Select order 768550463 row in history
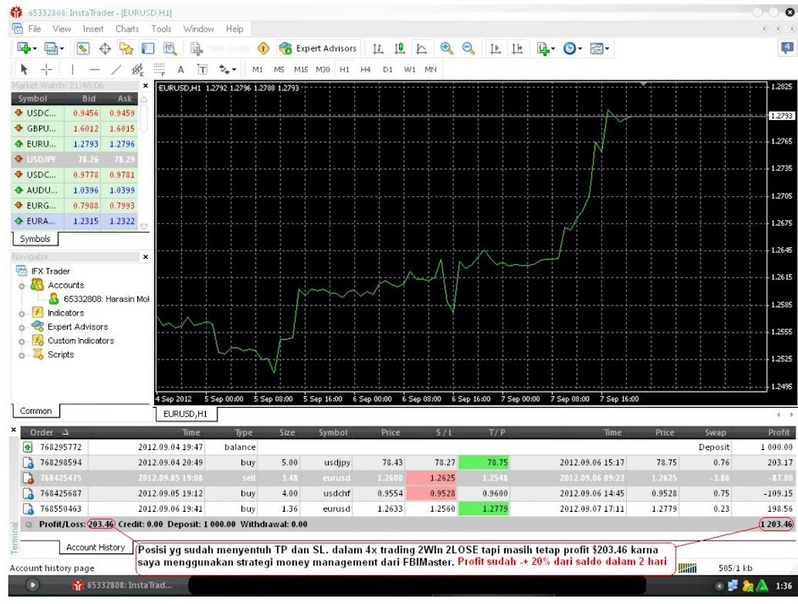 tap(407, 508)
